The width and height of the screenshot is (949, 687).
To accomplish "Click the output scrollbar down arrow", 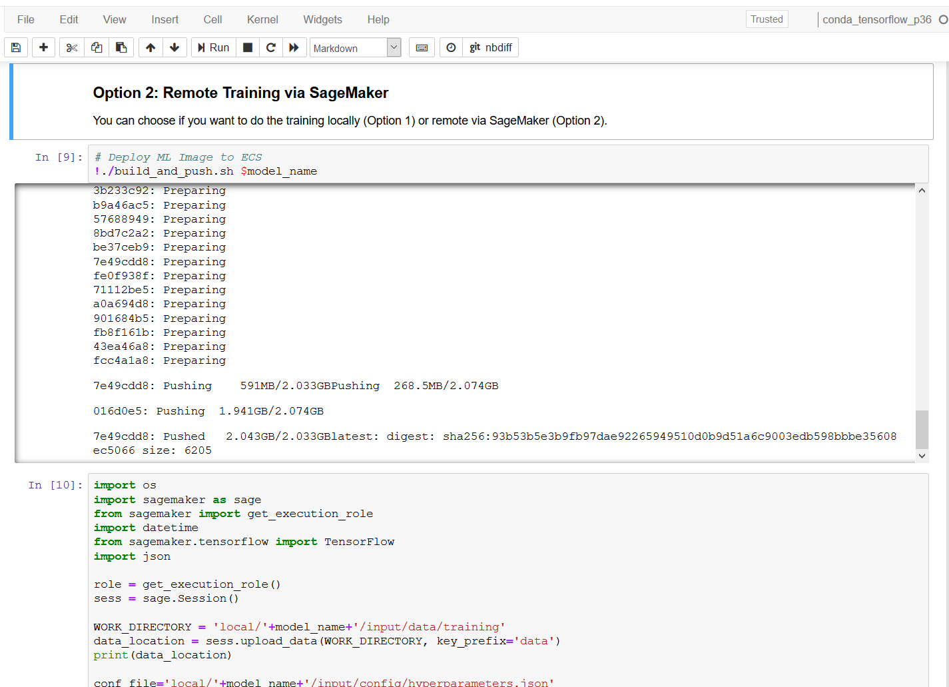I will (x=922, y=456).
